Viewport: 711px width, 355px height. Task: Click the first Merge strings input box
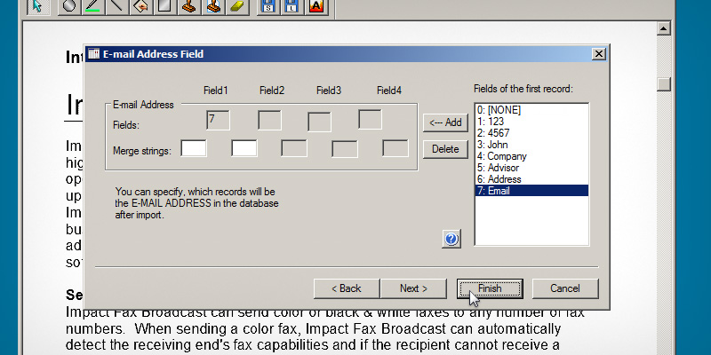[194, 148]
